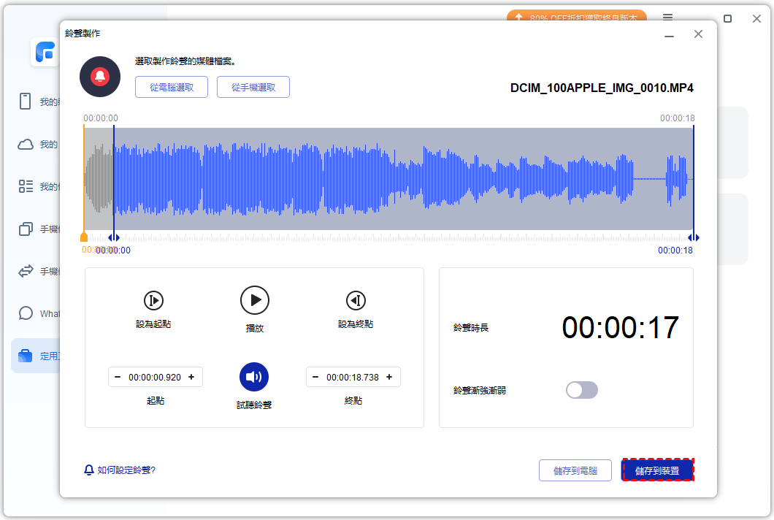Screen dimensions: 774x520
Task: Click 從手機選取 button
Action: [253, 87]
